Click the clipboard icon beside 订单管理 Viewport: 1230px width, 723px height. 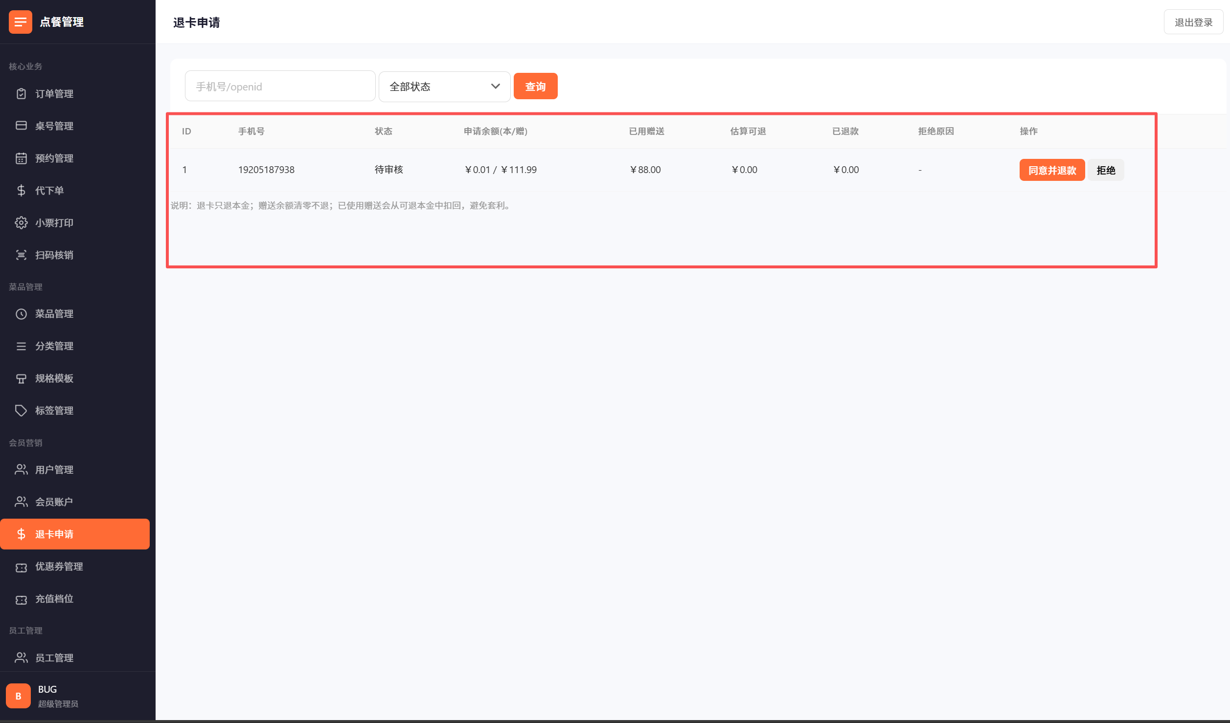21,93
